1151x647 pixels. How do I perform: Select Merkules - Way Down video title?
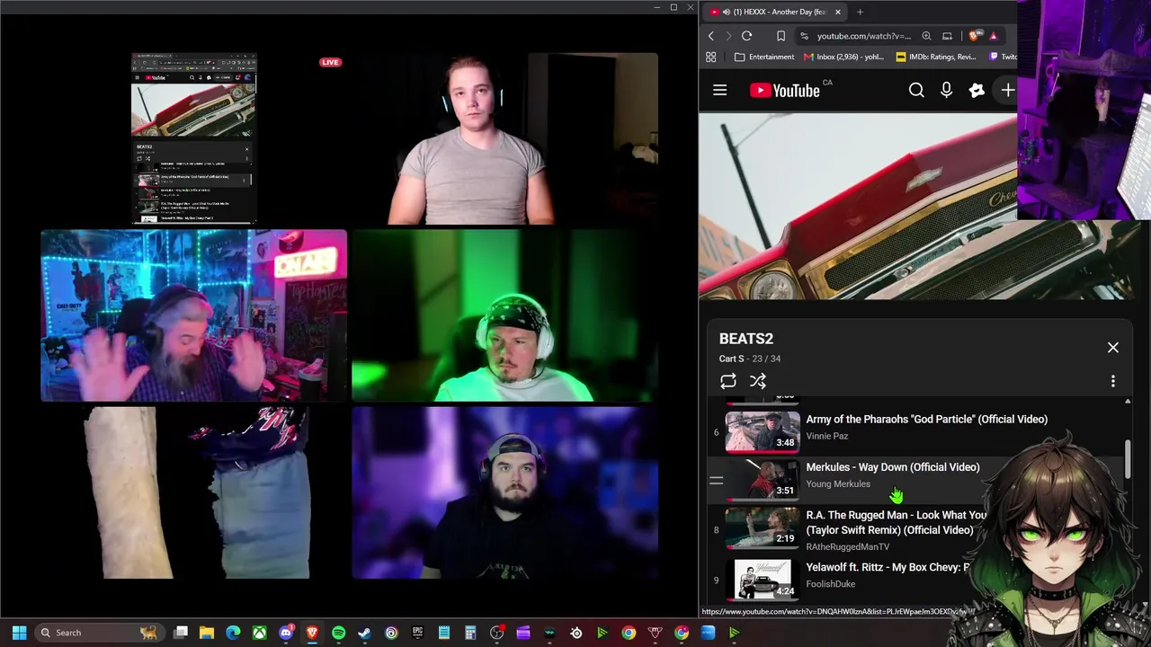point(893,467)
